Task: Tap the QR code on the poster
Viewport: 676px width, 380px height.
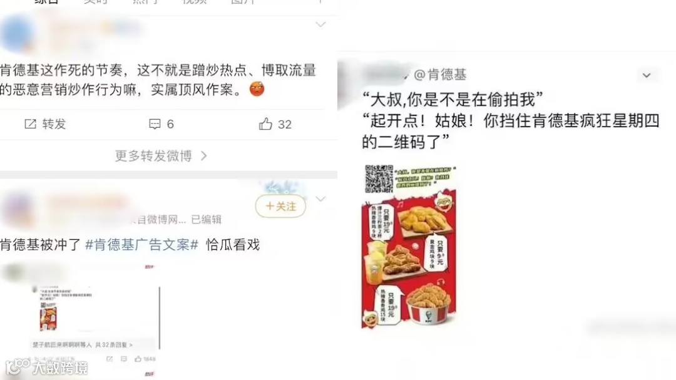Action: [379, 178]
